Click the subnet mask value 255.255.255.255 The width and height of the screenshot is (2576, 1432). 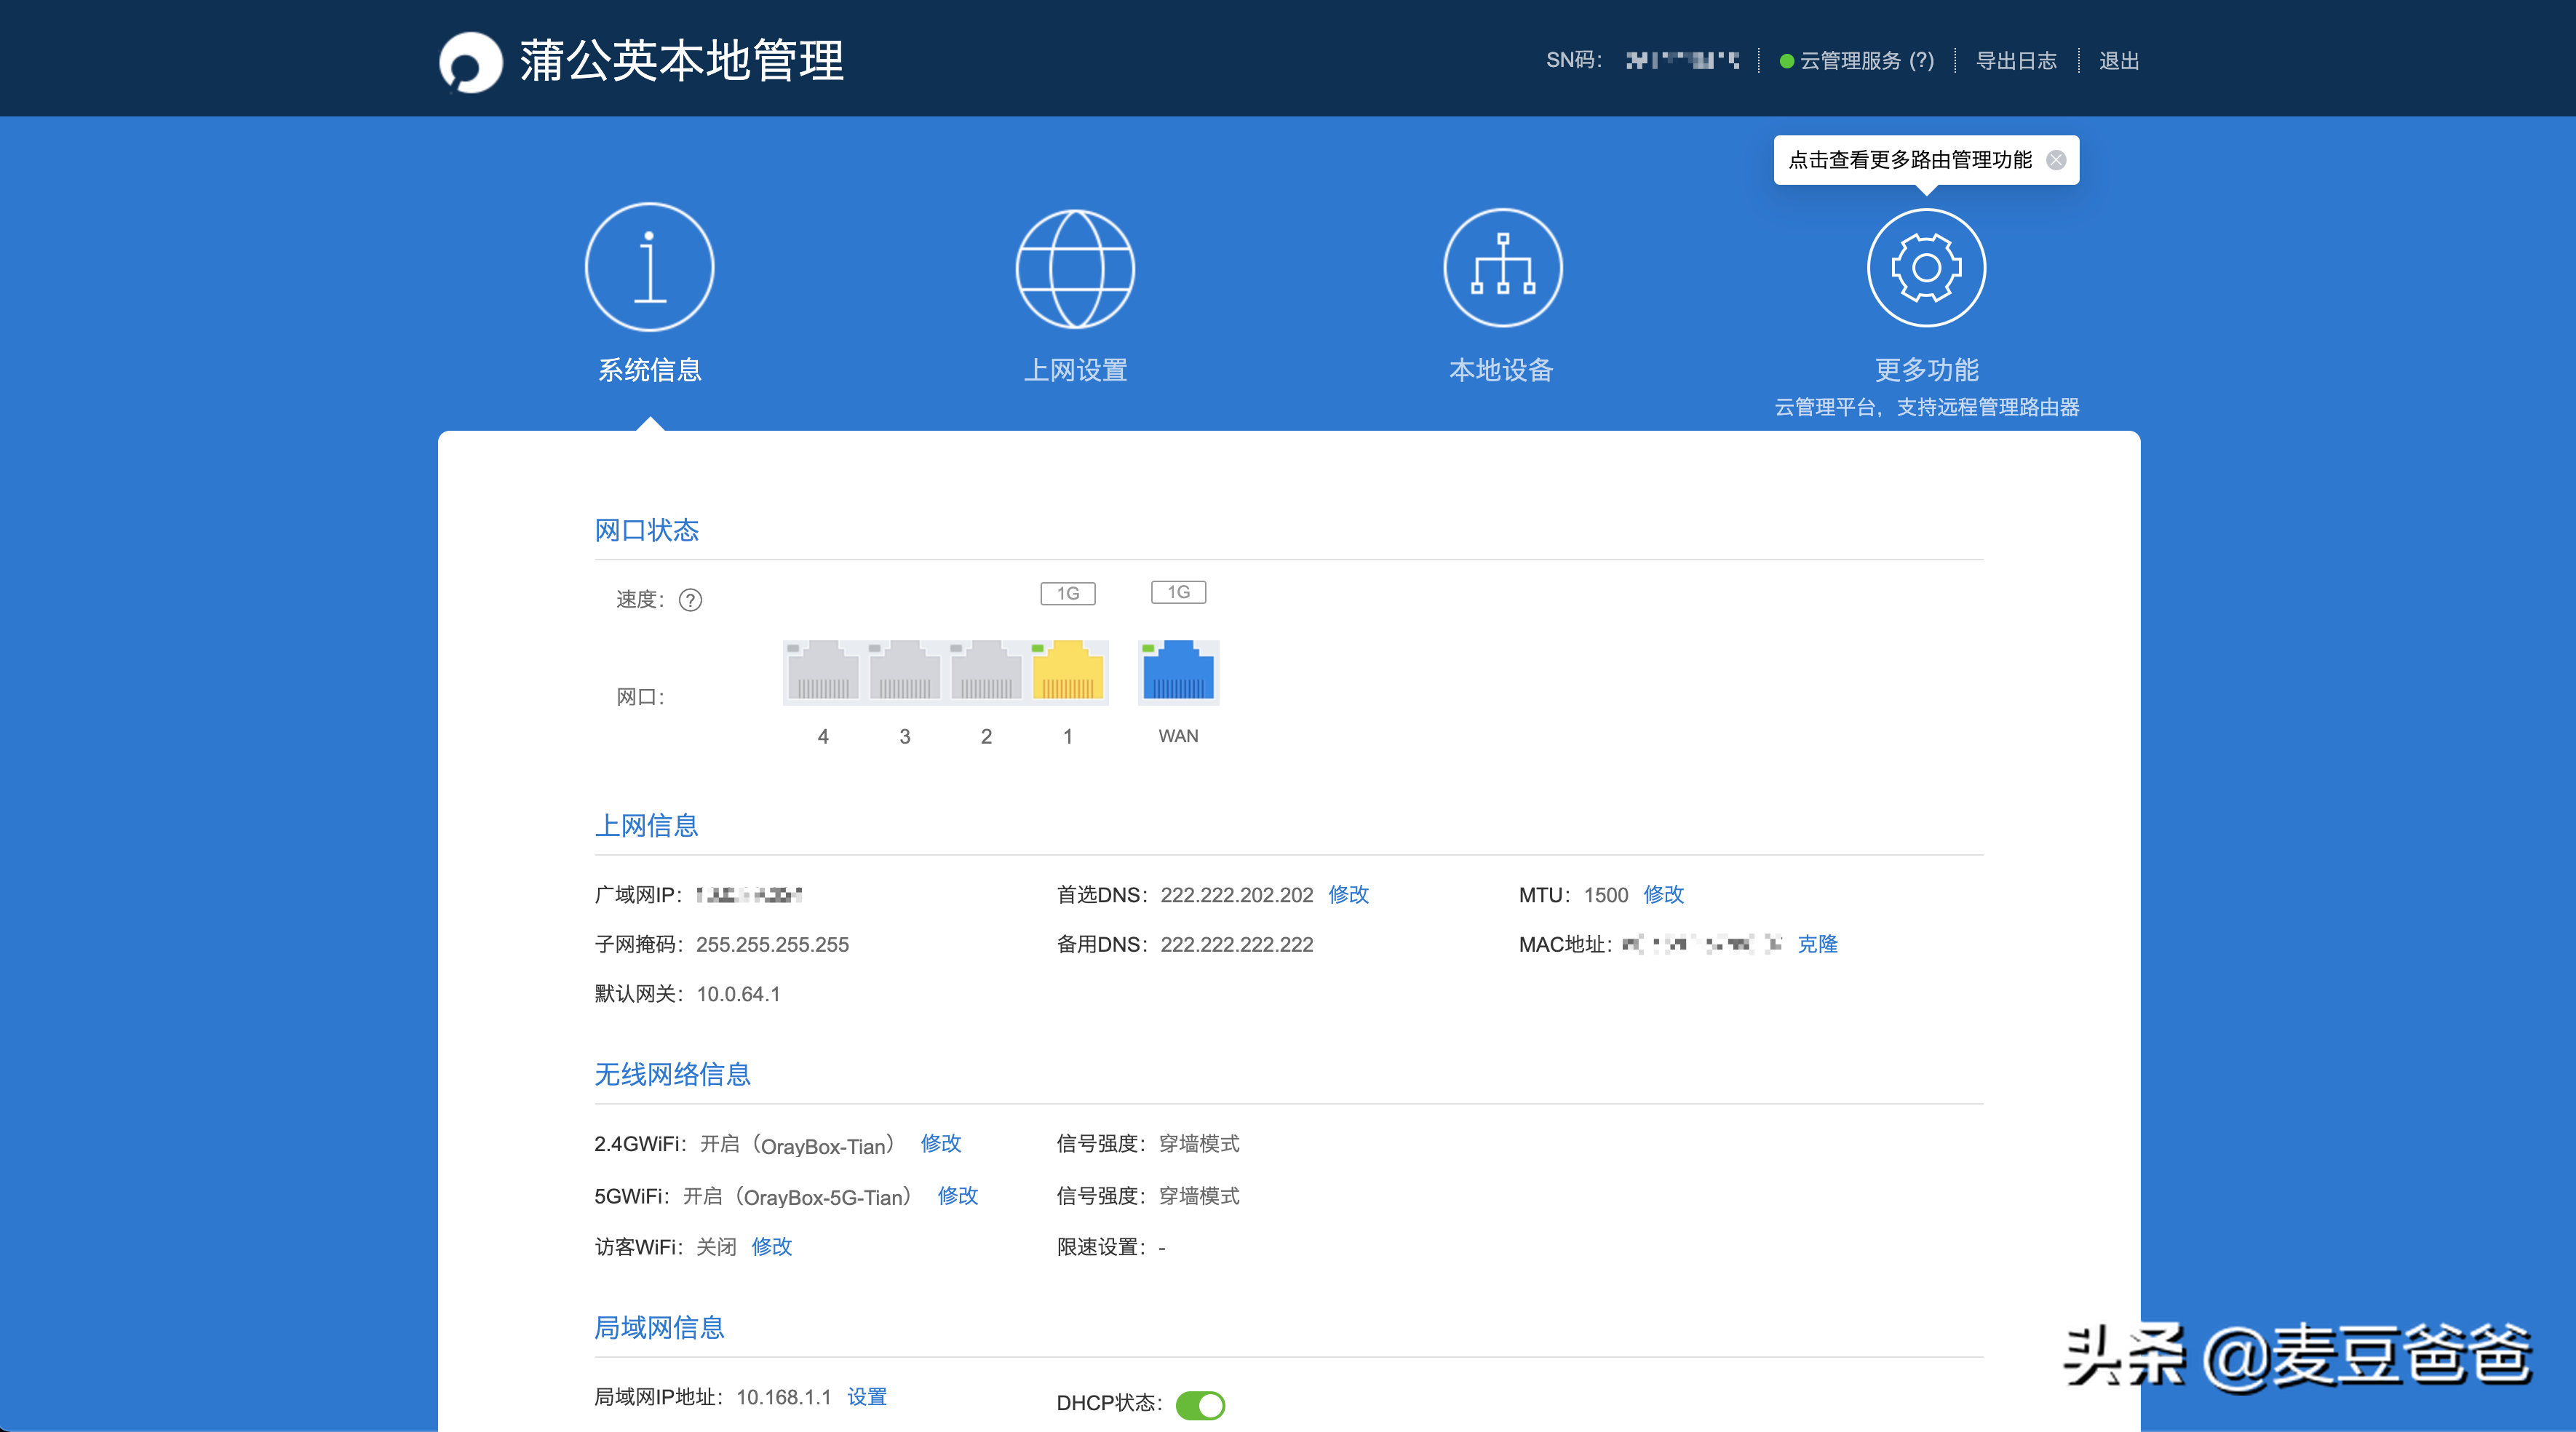[772, 945]
